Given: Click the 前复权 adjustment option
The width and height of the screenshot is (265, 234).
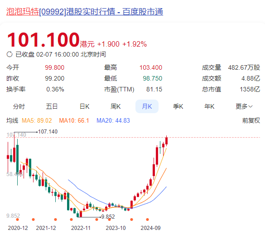Looking at the screenshot, I should (x=251, y=120).
